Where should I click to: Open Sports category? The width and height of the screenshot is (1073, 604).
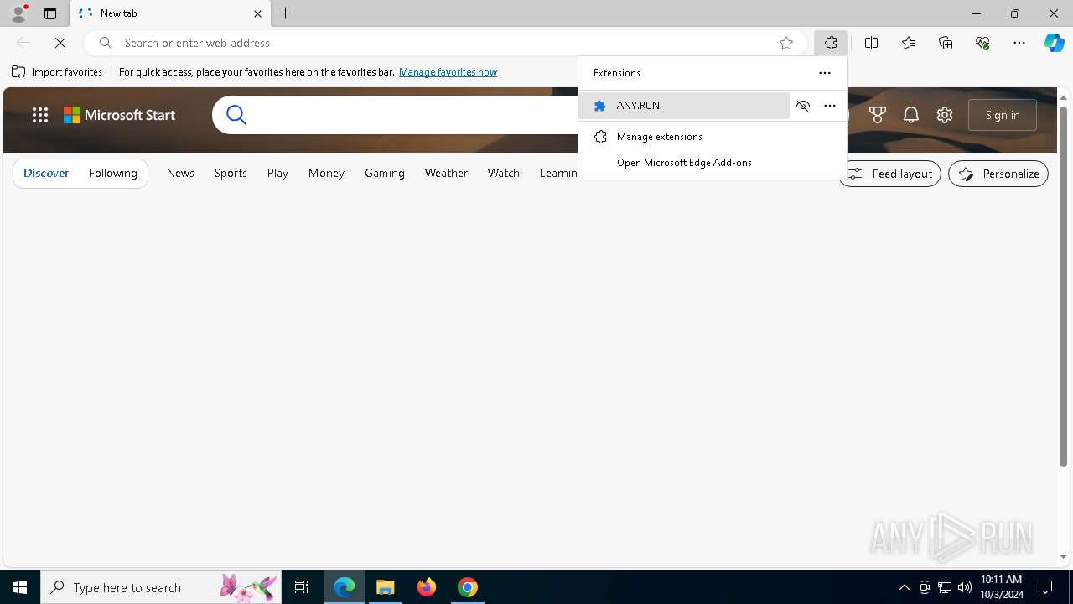231,173
